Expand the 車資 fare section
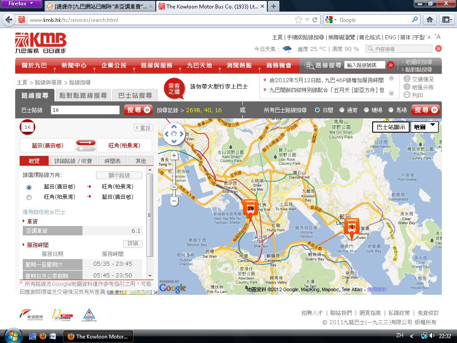 (x=30, y=221)
